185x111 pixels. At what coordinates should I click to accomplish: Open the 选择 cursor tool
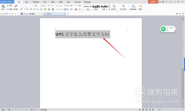141,7
